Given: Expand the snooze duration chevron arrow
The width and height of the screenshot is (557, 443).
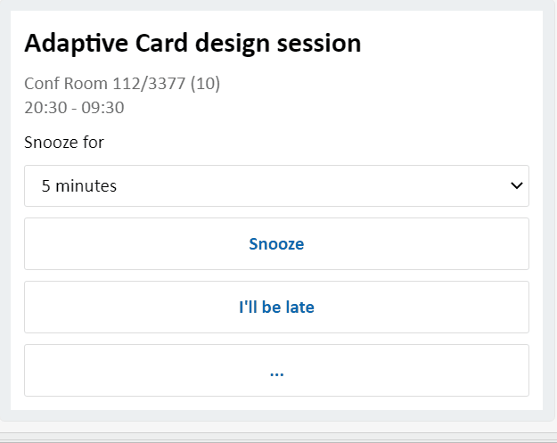Looking at the screenshot, I should [515, 185].
